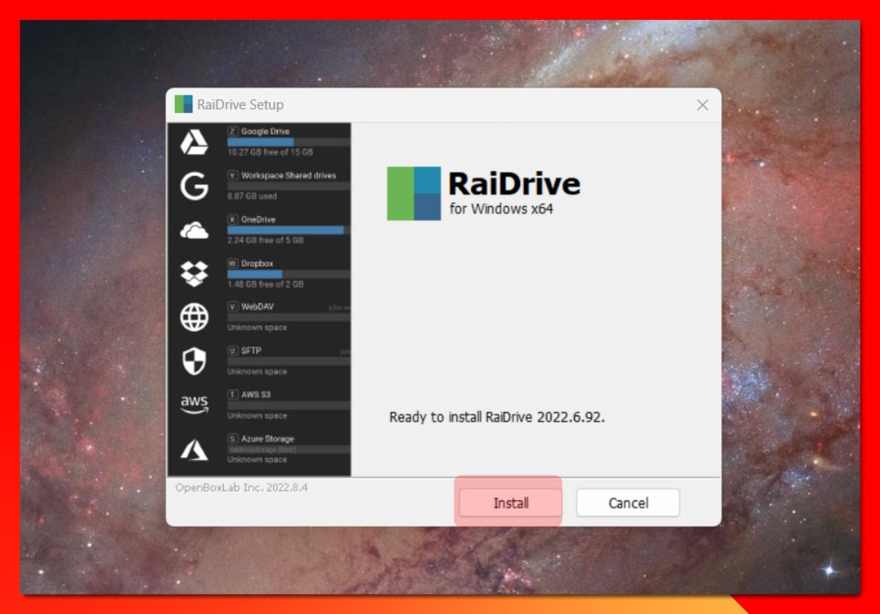
Task: Click the SFTP shield icon
Action: tap(194, 361)
